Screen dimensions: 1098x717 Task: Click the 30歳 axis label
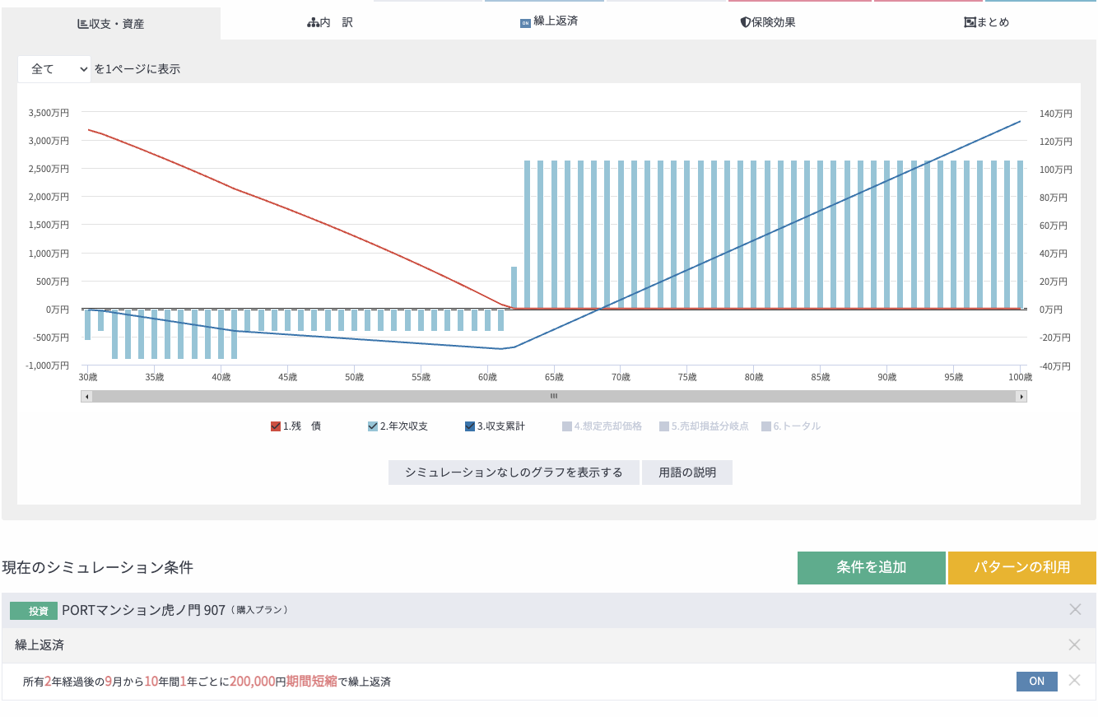[x=88, y=377]
